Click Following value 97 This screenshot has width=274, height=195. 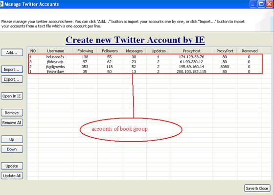coord(85,62)
